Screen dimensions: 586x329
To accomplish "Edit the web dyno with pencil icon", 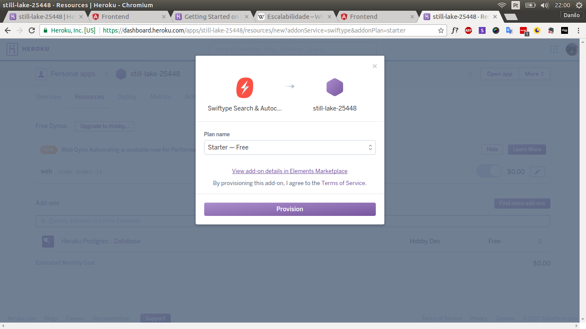I will coord(538,172).
